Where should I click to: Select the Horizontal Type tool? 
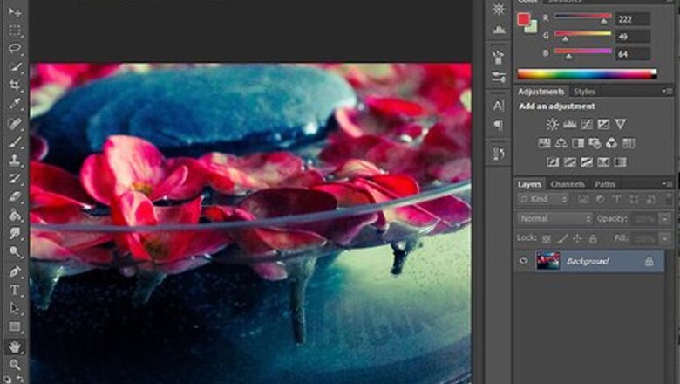coord(15,290)
